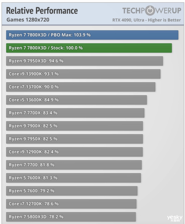Click the Core i5-13600K bar
Viewport: 185px width, 224px height.
pyautogui.click(x=76, y=100)
